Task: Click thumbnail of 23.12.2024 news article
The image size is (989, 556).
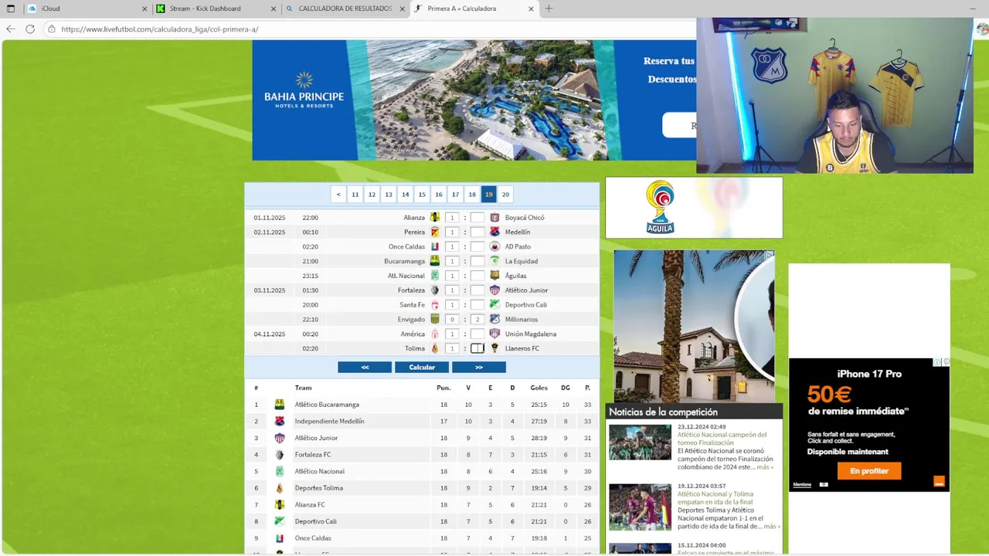Action: point(640,442)
